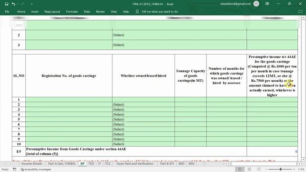This screenshot has width=306, height=172.
Task: Open owned/leased/hired (Select) in row 4
Action: click(143, 115)
